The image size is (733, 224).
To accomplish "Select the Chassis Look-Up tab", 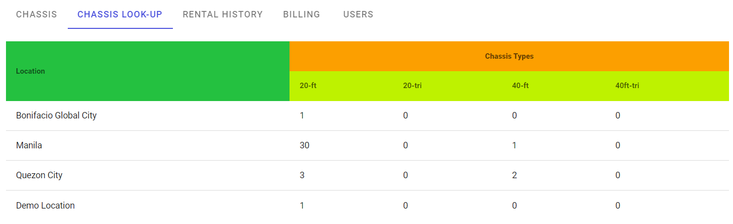I will (x=120, y=14).
